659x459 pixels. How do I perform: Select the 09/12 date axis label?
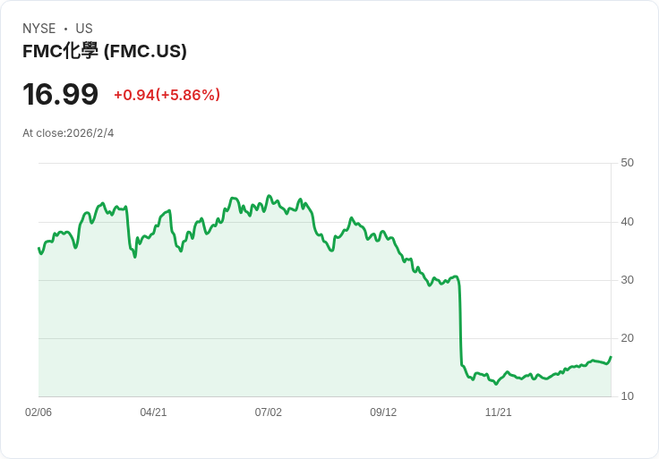click(x=383, y=412)
